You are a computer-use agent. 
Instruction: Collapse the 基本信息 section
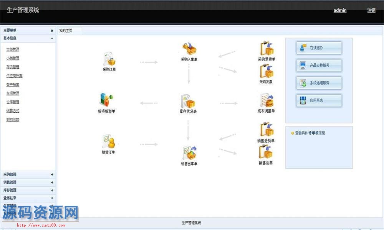coord(52,38)
